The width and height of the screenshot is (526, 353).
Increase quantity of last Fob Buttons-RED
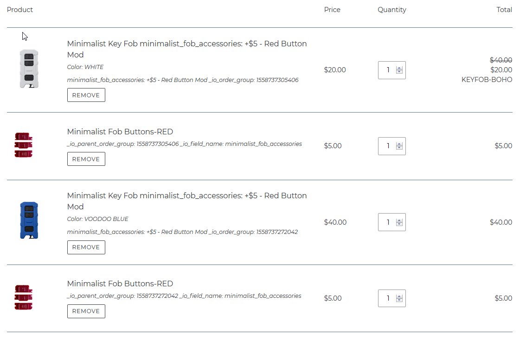[x=399, y=296]
